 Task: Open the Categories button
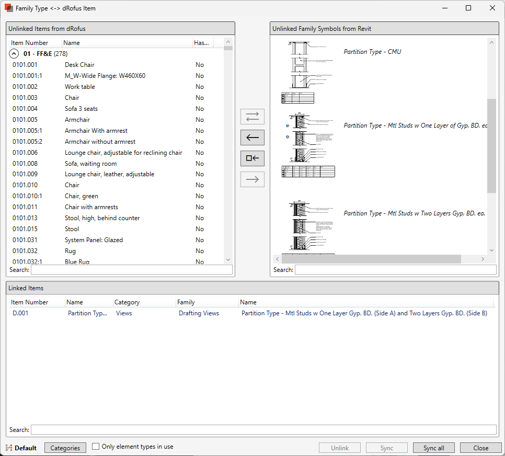[x=65, y=448]
